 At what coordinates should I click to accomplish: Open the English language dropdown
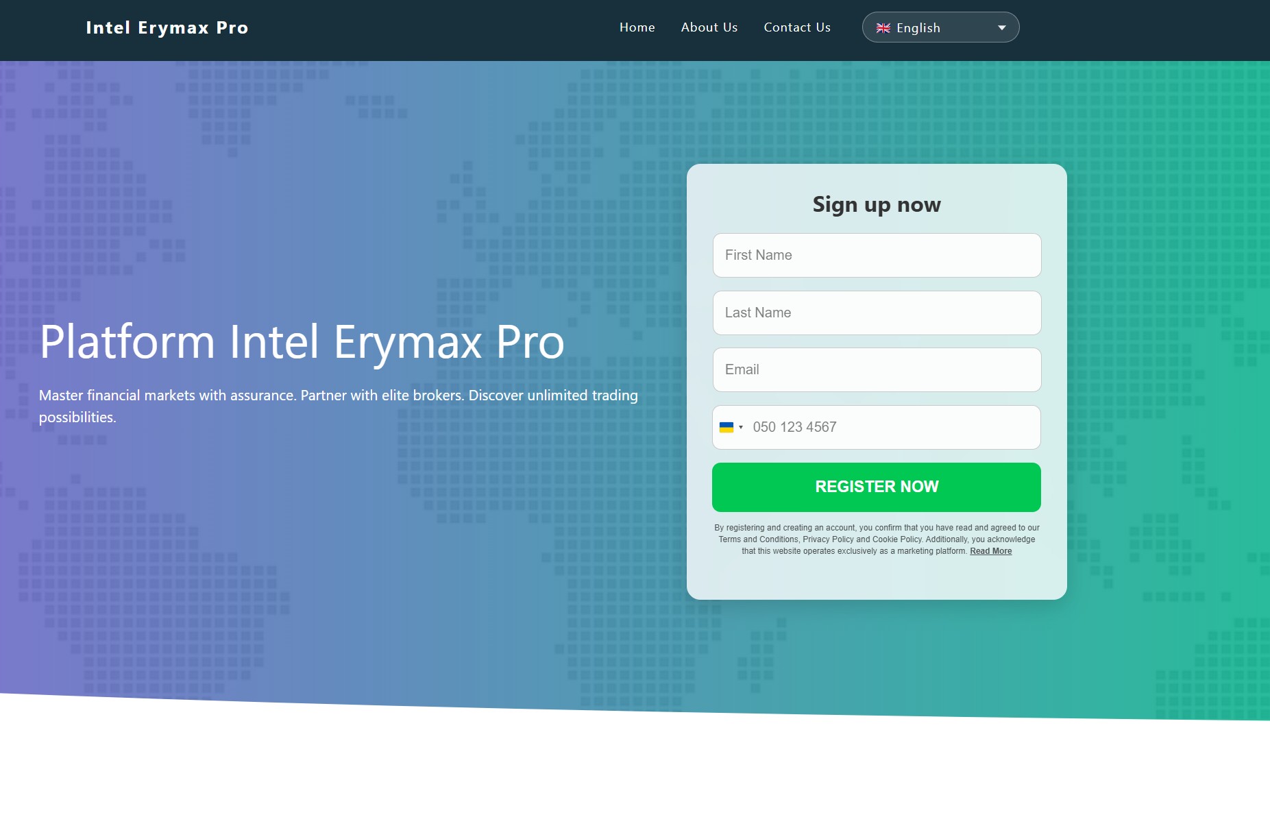click(x=940, y=27)
